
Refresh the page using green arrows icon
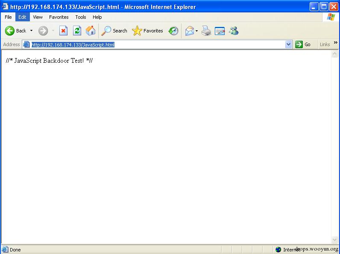point(77,31)
